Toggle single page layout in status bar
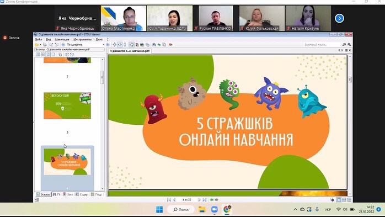 [339, 200]
